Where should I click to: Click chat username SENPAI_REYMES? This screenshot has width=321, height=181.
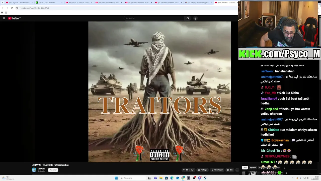[277, 156]
